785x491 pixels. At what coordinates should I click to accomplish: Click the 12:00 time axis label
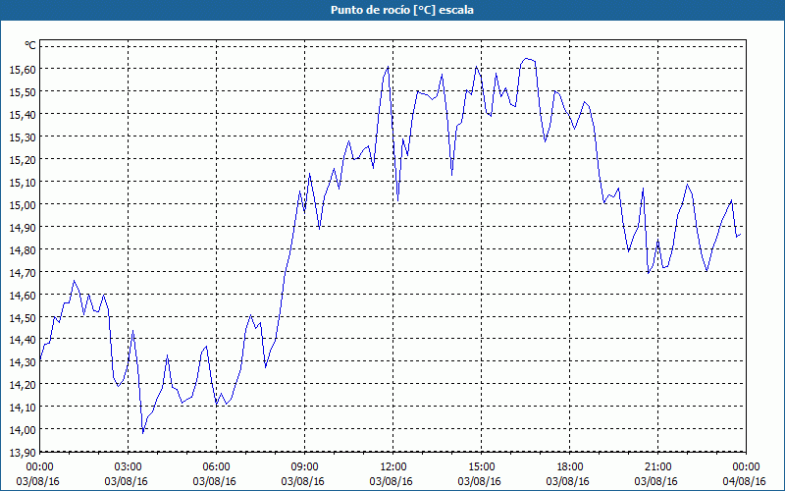point(393,467)
